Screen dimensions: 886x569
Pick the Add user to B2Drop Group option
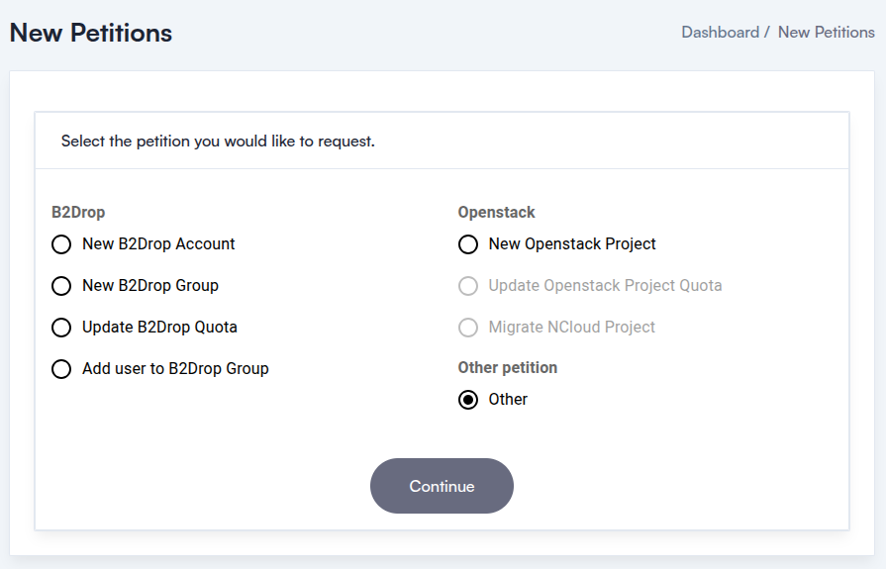[61, 369]
